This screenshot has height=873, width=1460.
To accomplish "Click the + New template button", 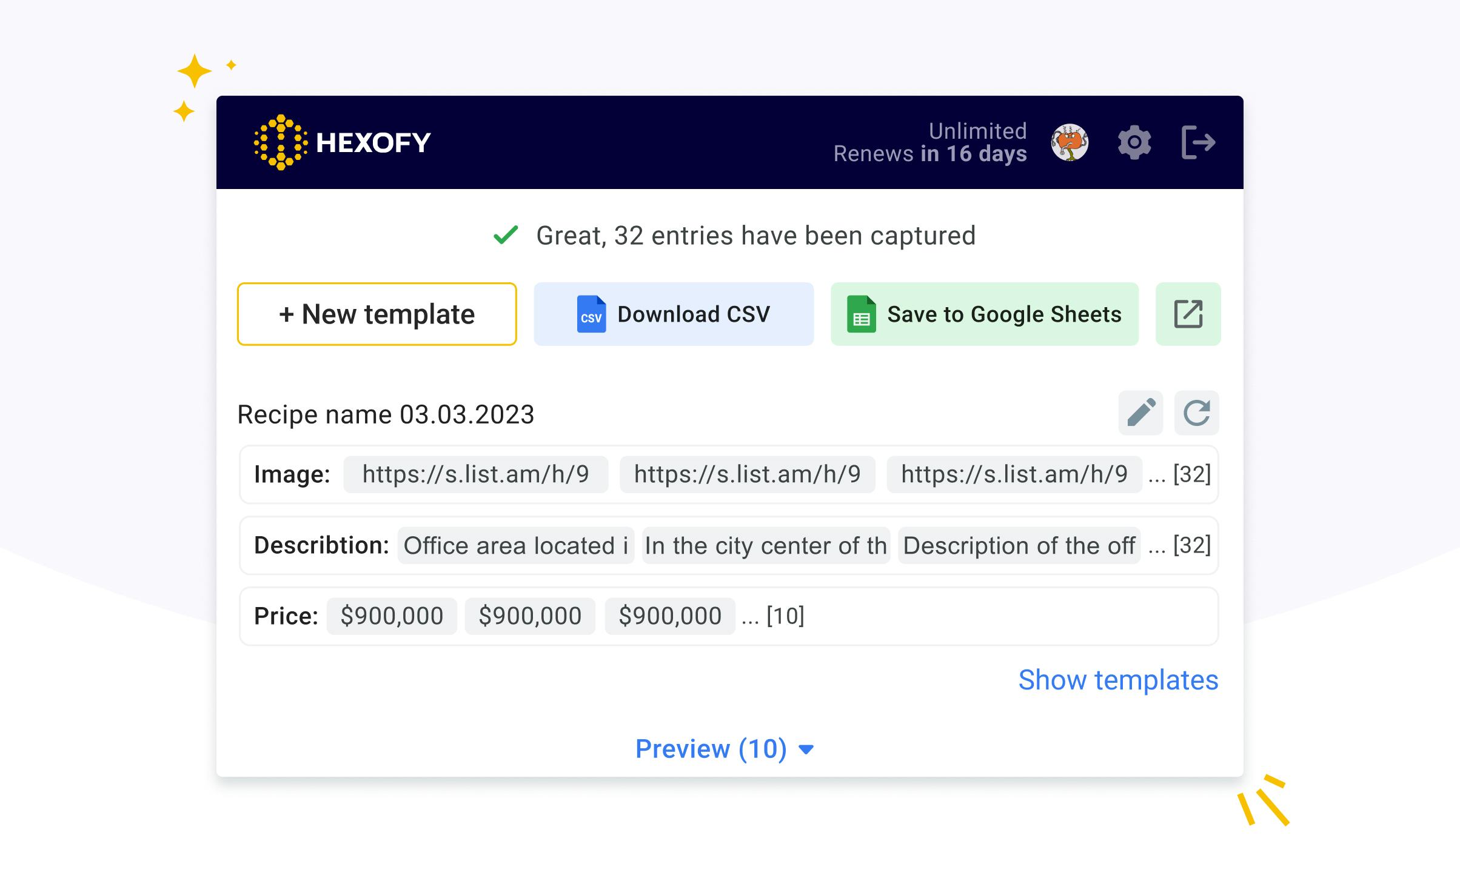I will (377, 314).
